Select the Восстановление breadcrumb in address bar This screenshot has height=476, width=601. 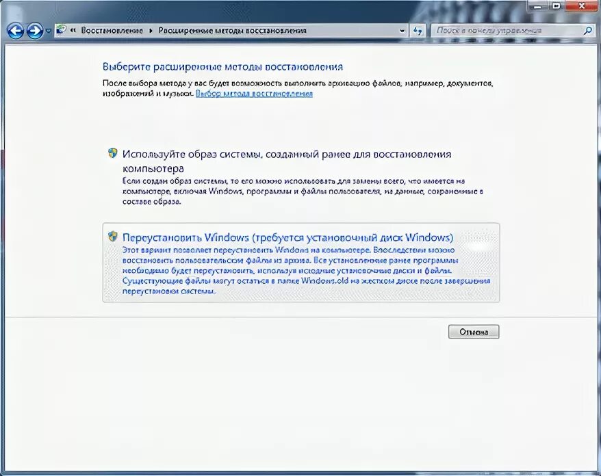point(112,30)
